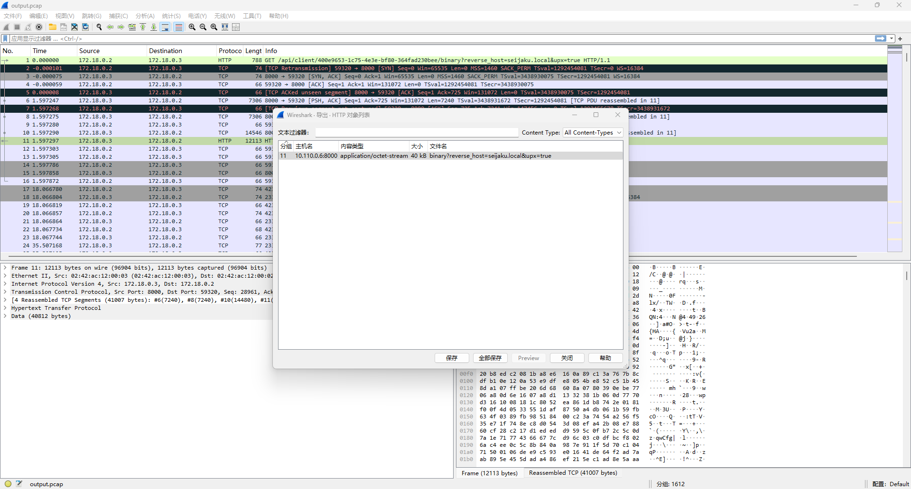Open find packet magnifier icon
Screen dimensions: 911x489
99,27
